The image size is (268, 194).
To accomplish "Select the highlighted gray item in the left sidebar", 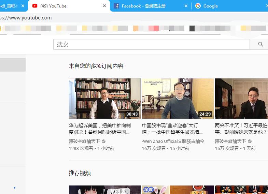I will click(13, 65).
